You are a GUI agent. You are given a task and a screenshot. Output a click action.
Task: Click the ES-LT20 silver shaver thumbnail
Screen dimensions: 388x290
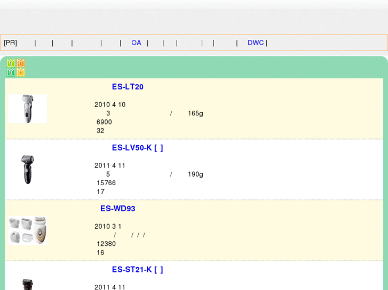click(28, 109)
